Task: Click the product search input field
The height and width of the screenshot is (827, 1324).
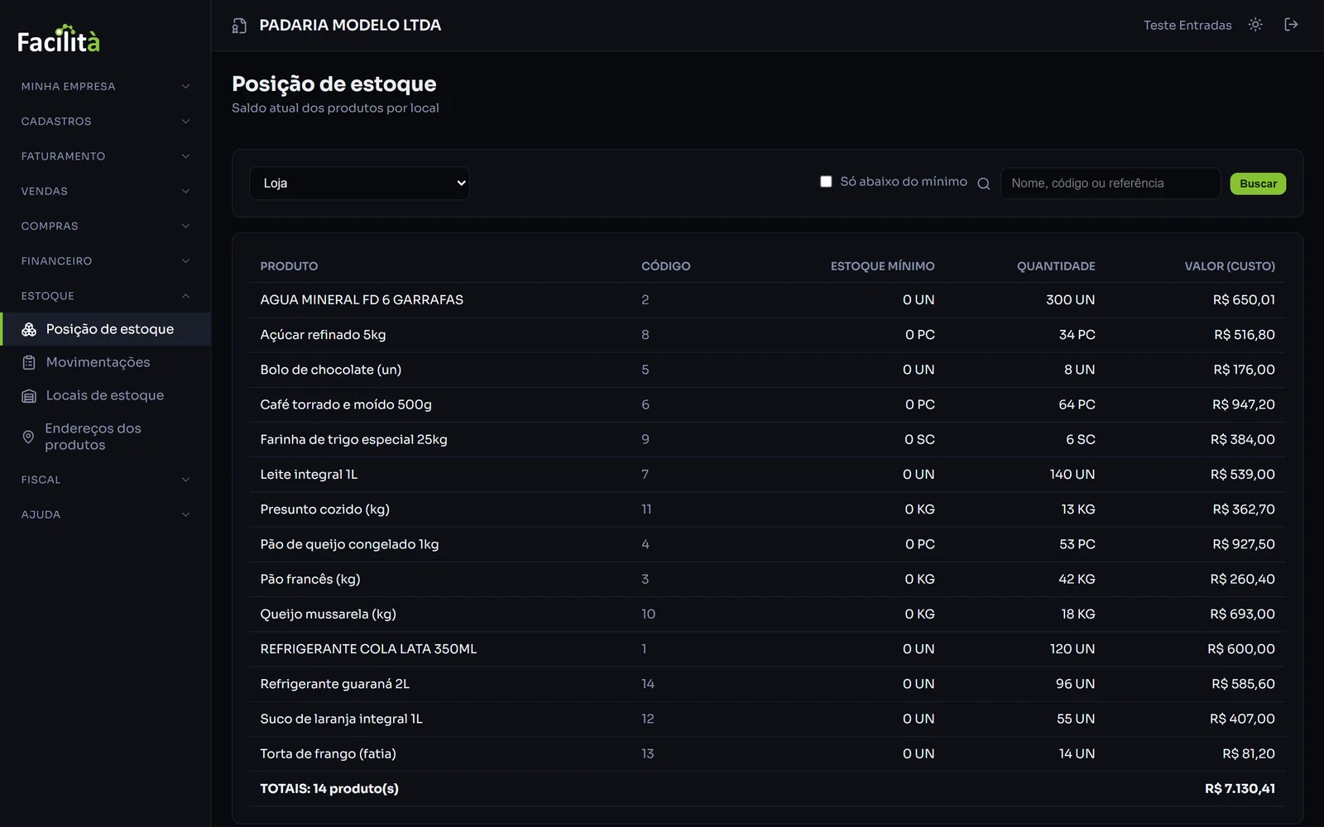Action: (1110, 184)
